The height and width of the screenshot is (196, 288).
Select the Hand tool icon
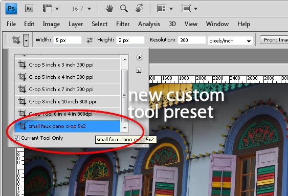109,9
